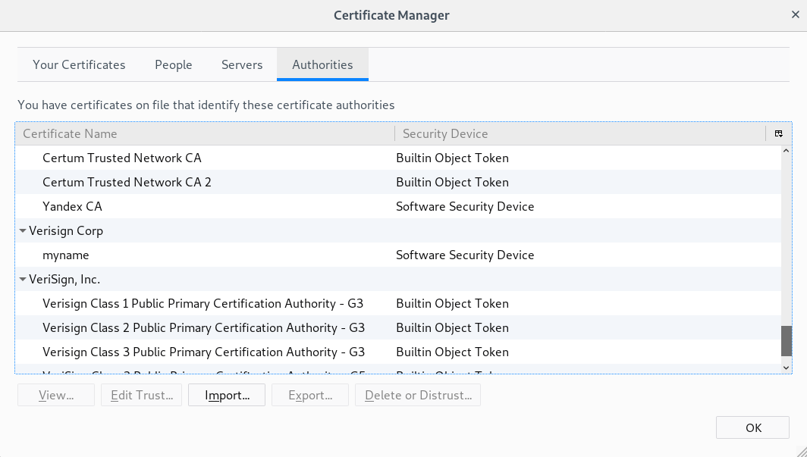Switch to Your Certificates tab
Screen dimensions: 807x457
pos(79,64)
